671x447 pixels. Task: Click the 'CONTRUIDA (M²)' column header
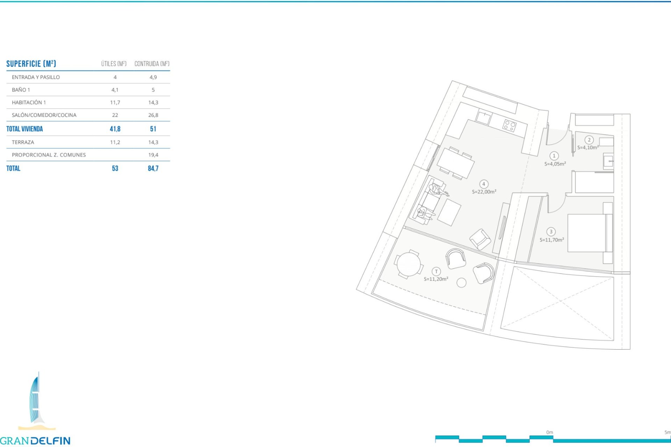coord(152,64)
